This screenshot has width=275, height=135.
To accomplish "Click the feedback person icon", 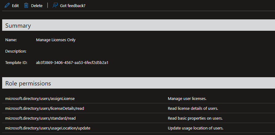I will 55,6.
